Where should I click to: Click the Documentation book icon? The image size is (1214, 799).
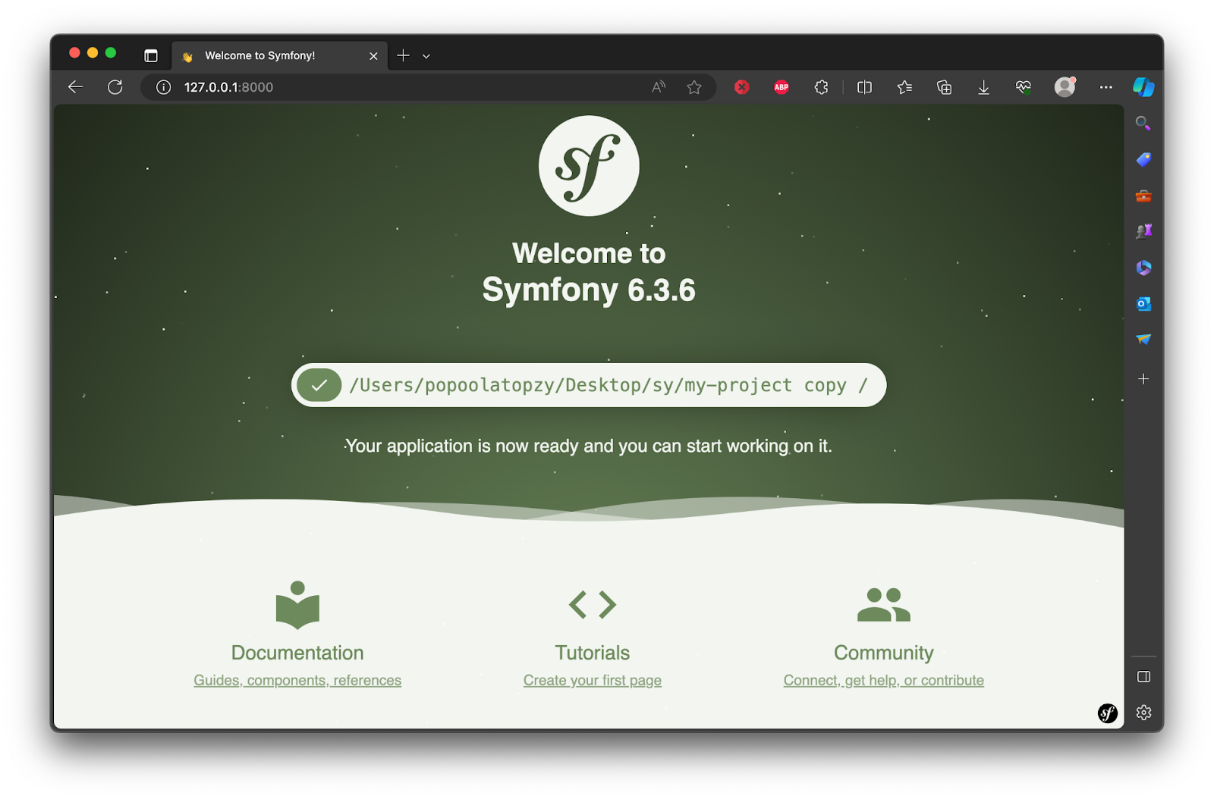point(297,605)
